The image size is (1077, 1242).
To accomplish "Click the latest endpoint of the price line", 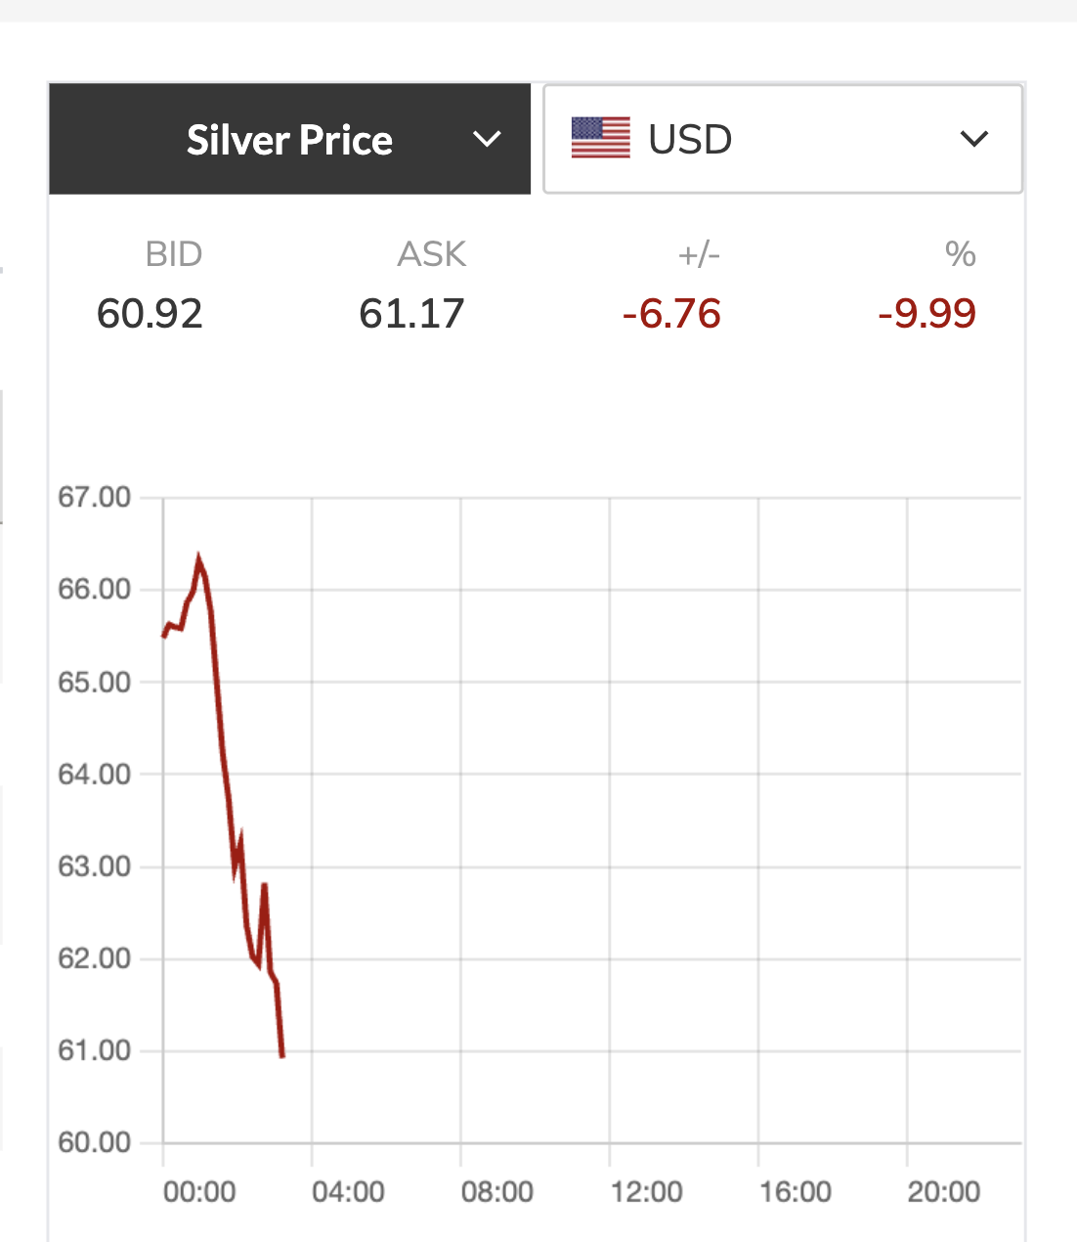I will pos(282,1055).
